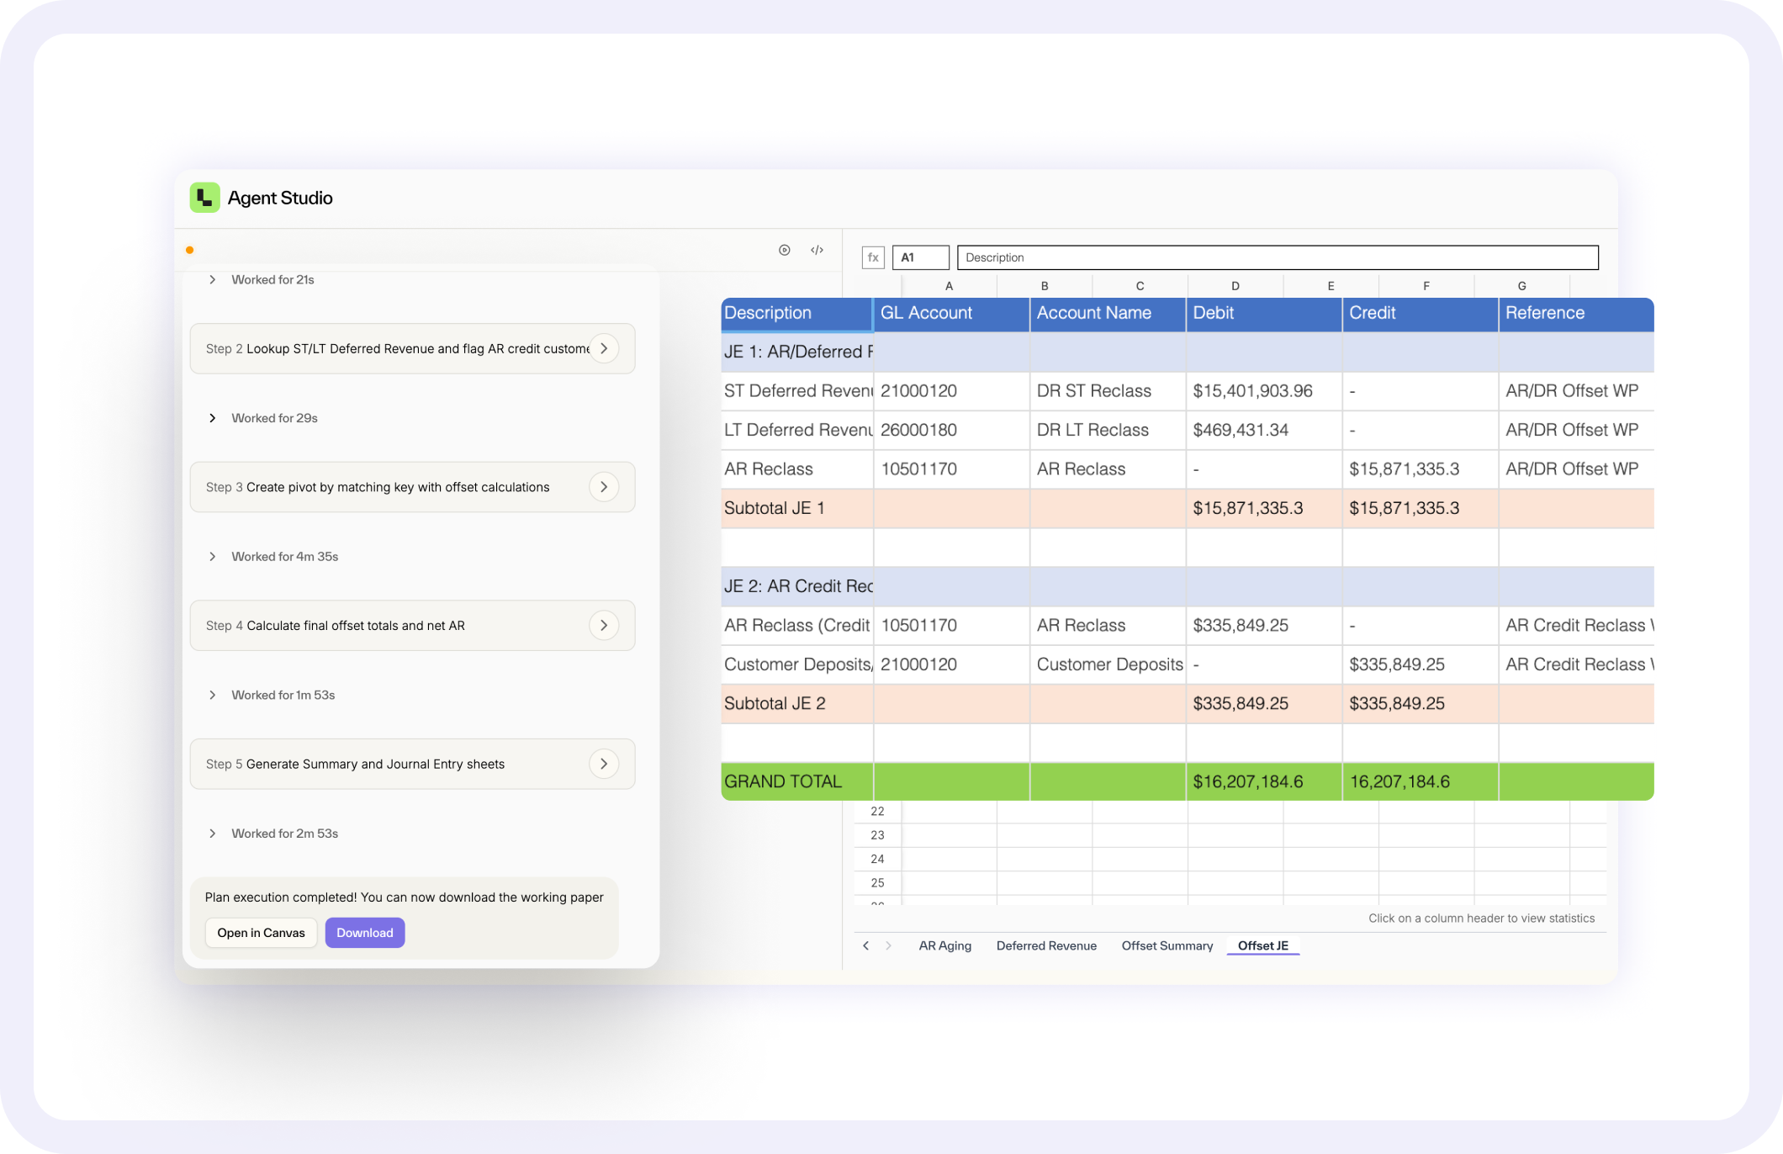This screenshot has height=1154, width=1783.
Task: Expand the Worked for 1m 53s section
Action: (x=213, y=695)
